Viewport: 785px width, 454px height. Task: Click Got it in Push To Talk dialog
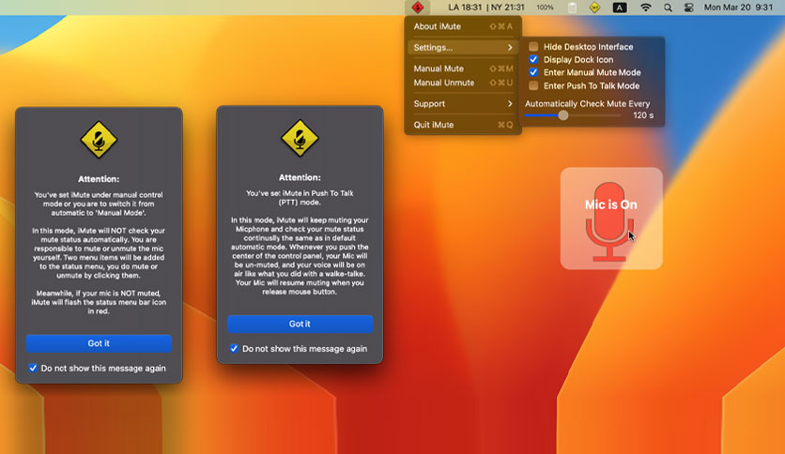(x=300, y=324)
